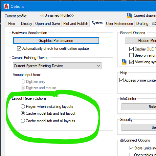This screenshot has height=156, width=156.
Task: Switch to User Preferences tab
Action: 120,24
